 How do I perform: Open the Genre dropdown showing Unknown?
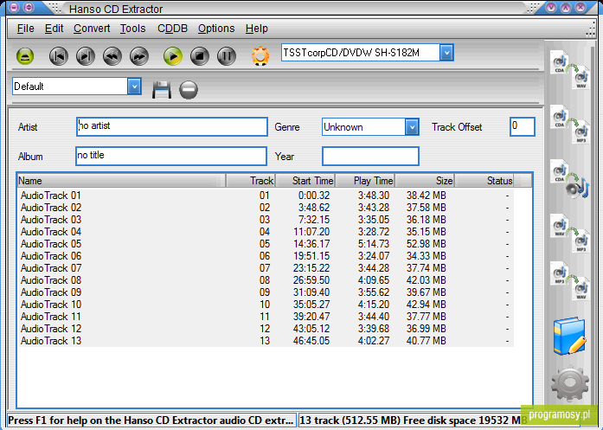370,126
